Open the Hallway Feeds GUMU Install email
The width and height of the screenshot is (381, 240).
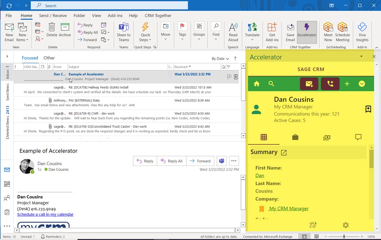[126, 90]
